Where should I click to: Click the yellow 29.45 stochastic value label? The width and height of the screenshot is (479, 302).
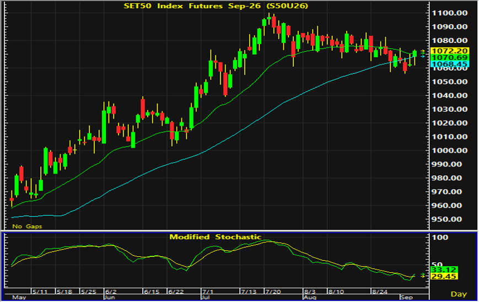[444, 276]
